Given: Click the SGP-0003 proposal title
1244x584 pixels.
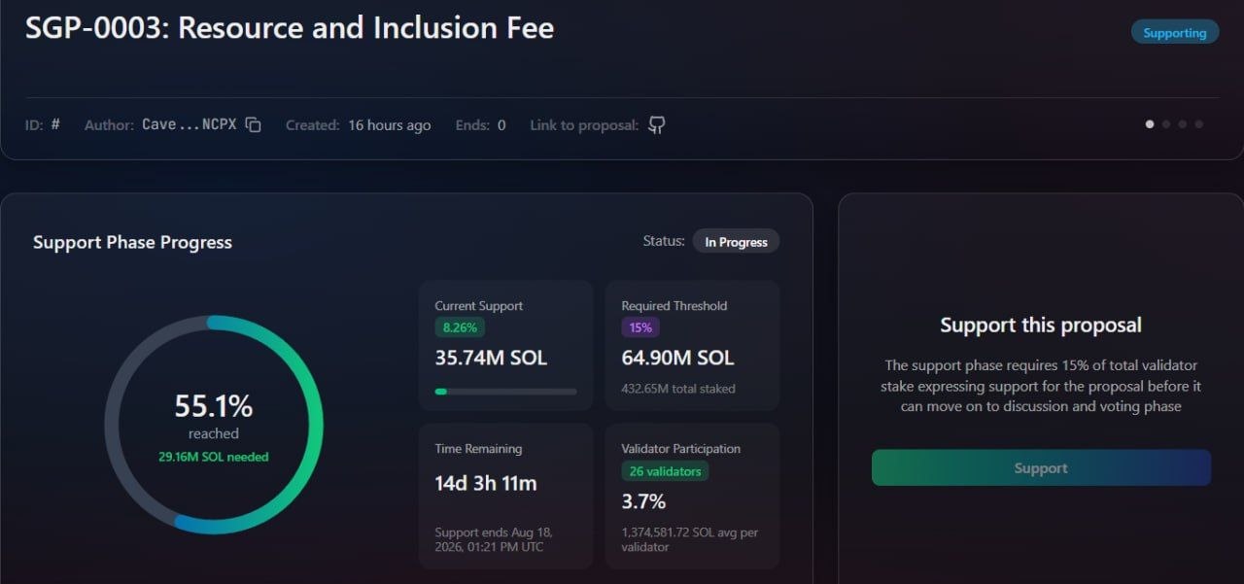Looking at the screenshot, I should coord(290,28).
